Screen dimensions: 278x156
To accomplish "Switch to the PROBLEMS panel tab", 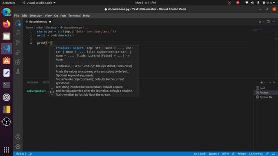I will tap(33, 82).
